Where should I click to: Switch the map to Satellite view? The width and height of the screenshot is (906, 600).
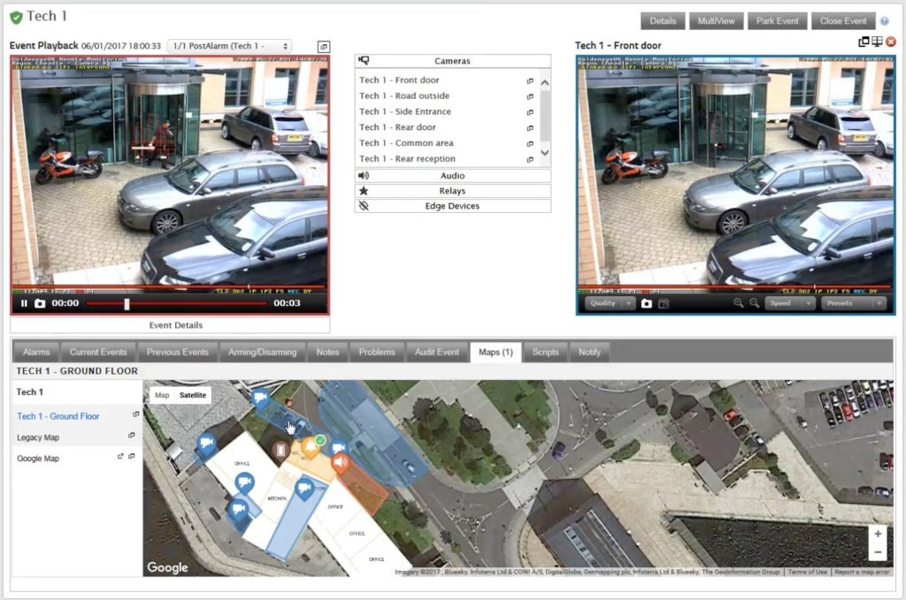[192, 395]
